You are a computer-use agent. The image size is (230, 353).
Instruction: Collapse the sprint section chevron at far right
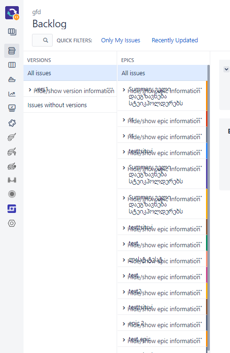[226, 69]
